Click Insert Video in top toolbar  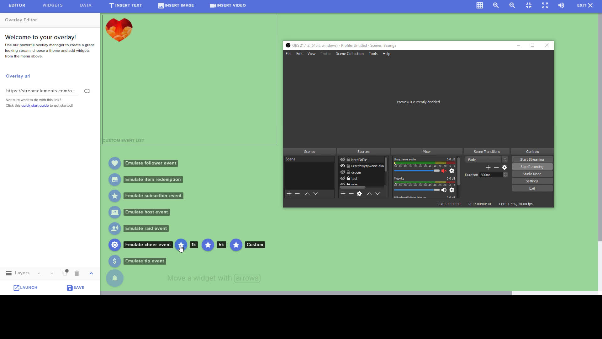pyautogui.click(x=228, y=5)
